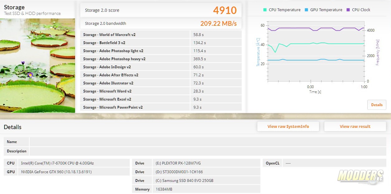The width and height of the screenshot is (391, 194).
Task: Click the 369.5 s result value
Action: click(x=199, y=59)
